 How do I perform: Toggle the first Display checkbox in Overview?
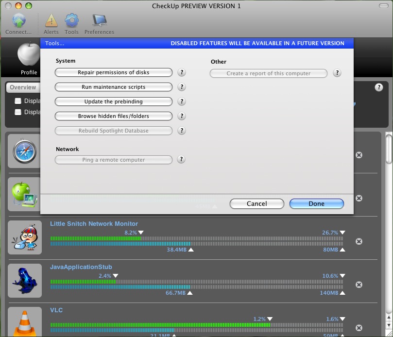[18, 101]
